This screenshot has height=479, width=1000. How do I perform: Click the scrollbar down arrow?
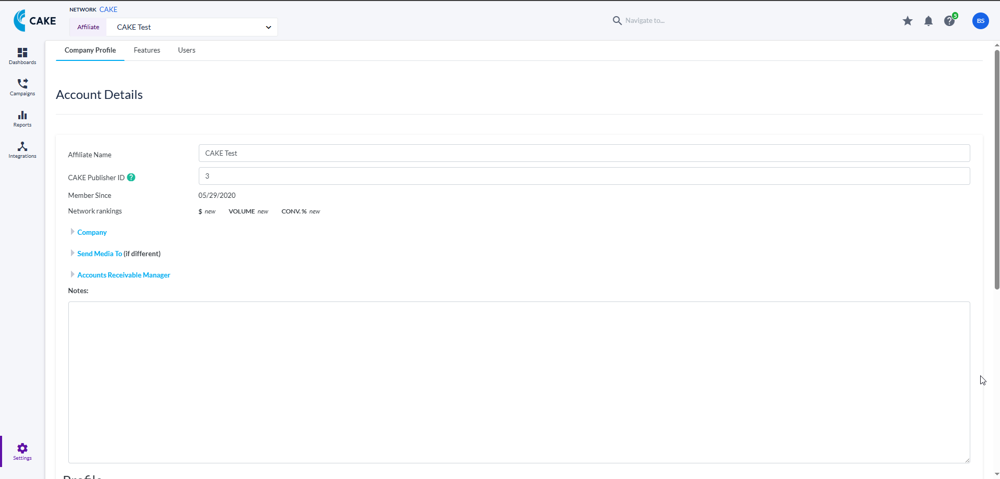[997, 475]
